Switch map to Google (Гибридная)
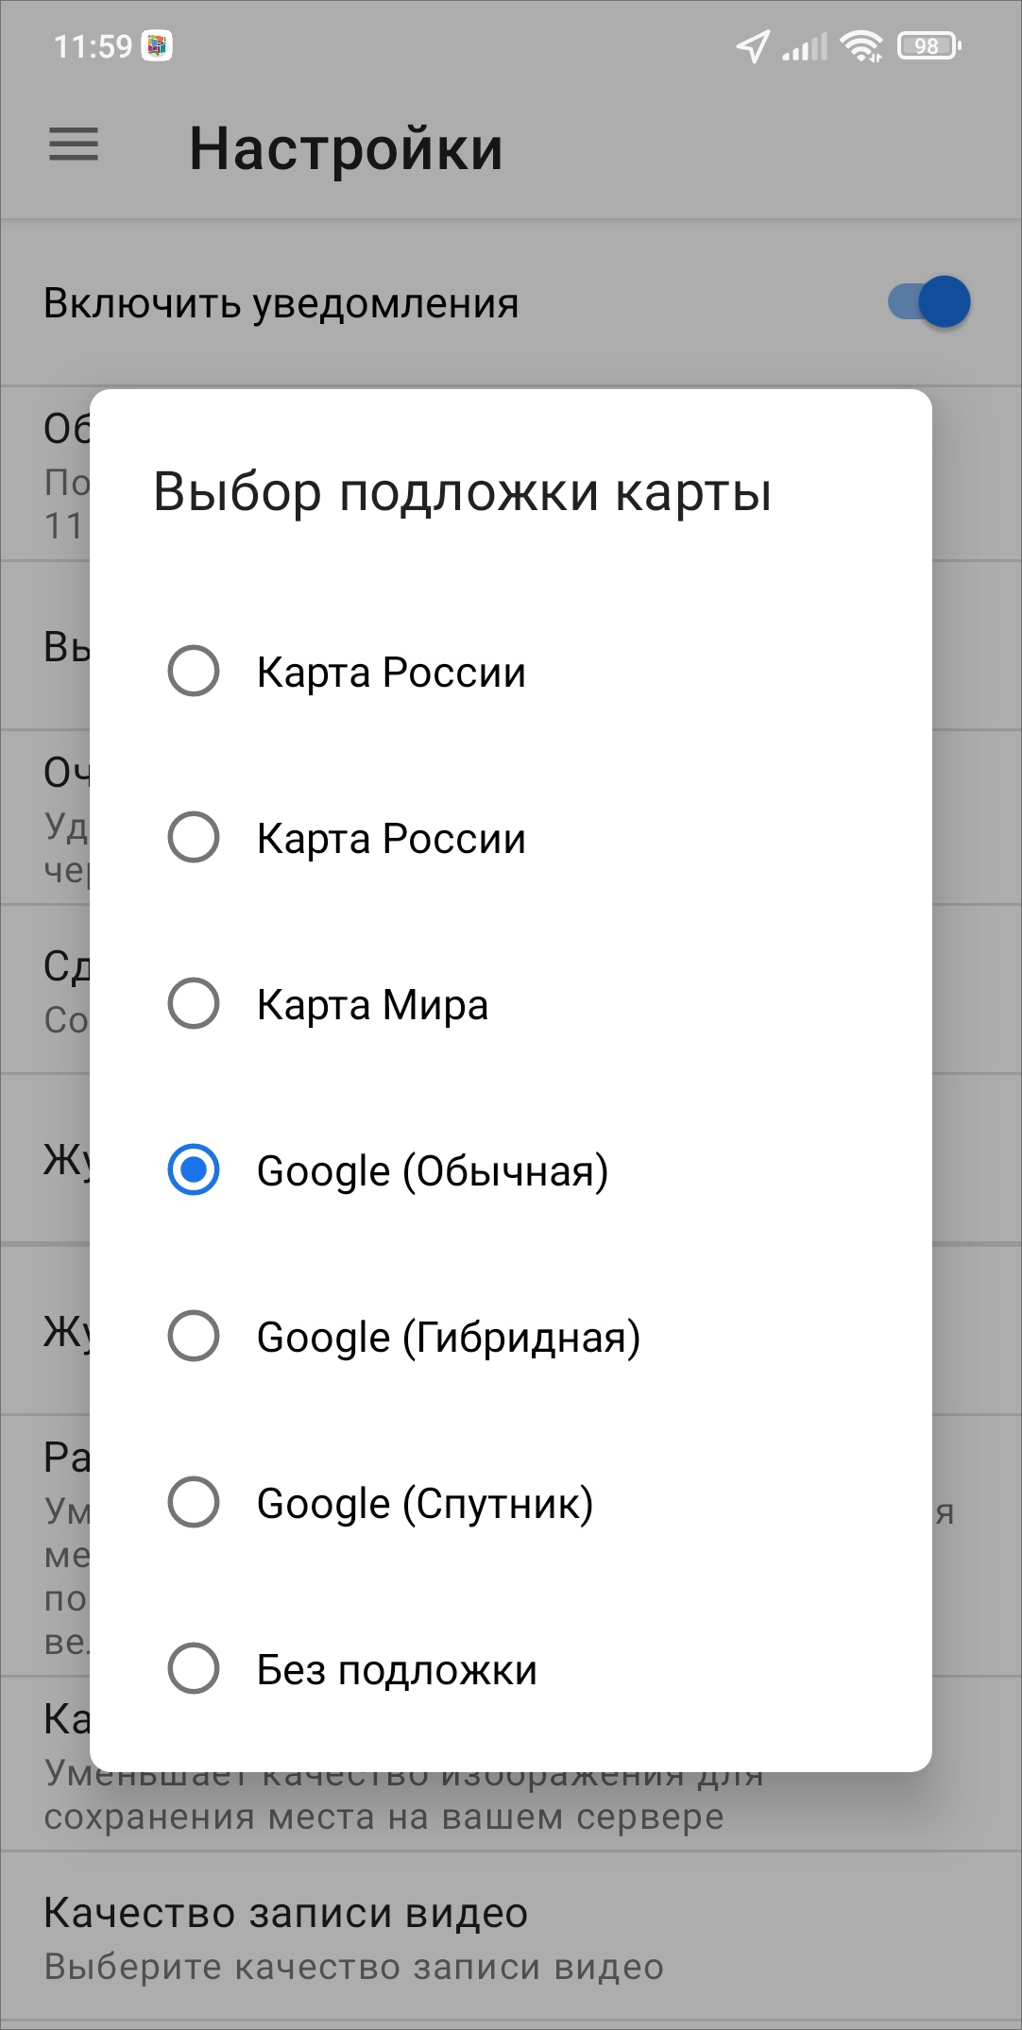Screen dimensions: 1022x2030 click(194, 1336)
